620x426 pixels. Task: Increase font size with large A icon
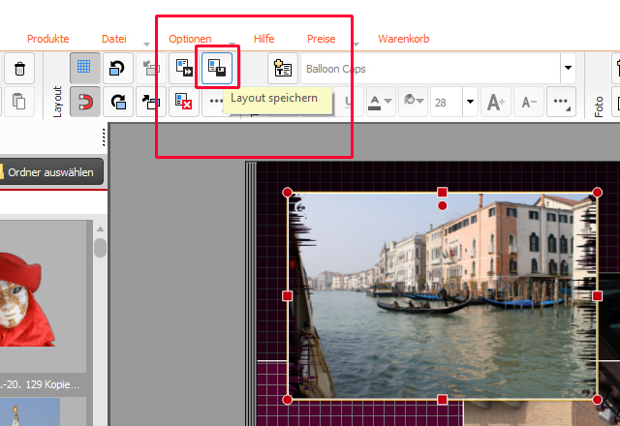click(495, 101)
